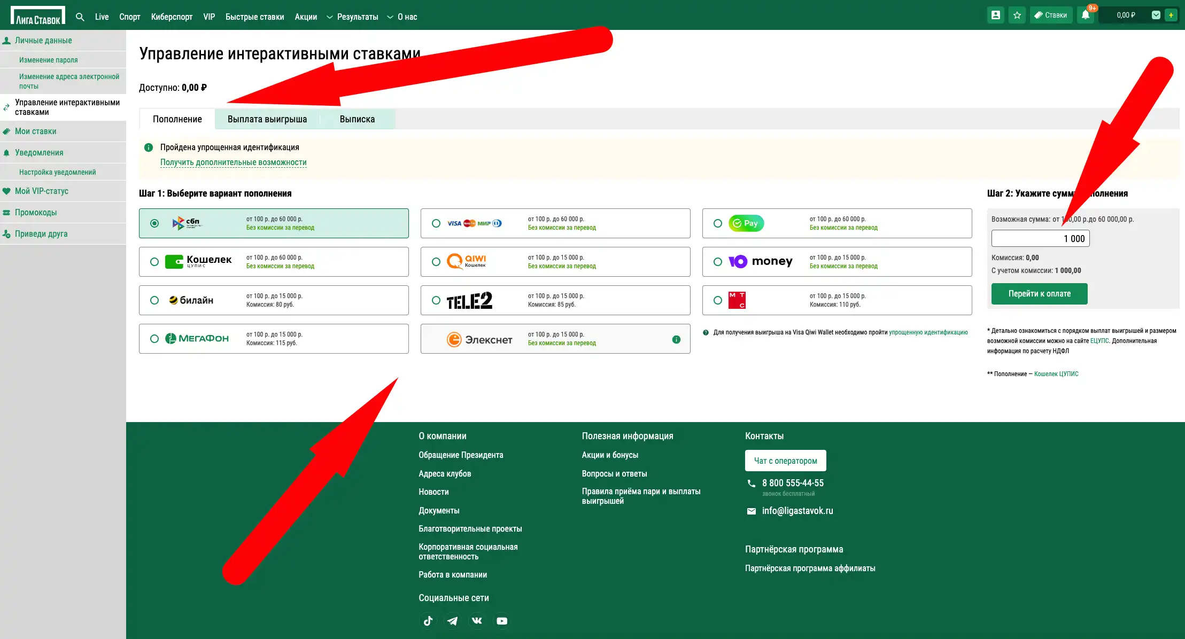
Task: Open Изменение адреса электронной почты item
Action: [x=63, y=81]
